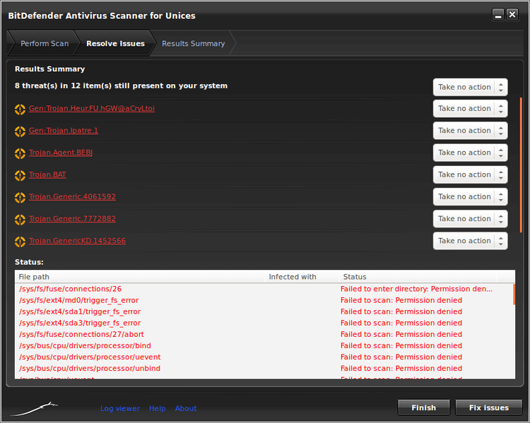Click the Finish button
530x423 pixels.
coord(424,407)
